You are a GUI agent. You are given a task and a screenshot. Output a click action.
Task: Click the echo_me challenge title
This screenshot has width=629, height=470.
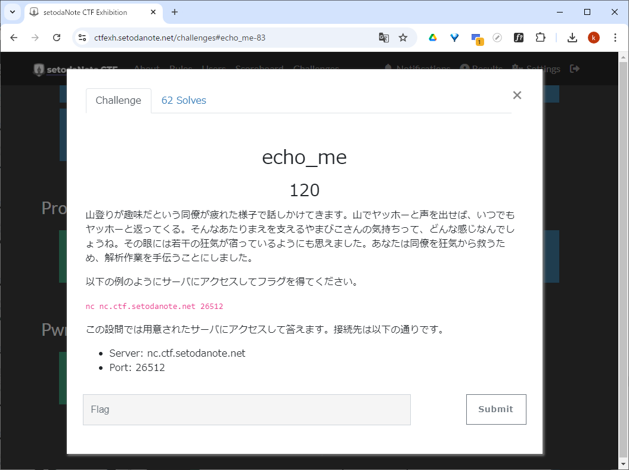(x=305, y=157)
